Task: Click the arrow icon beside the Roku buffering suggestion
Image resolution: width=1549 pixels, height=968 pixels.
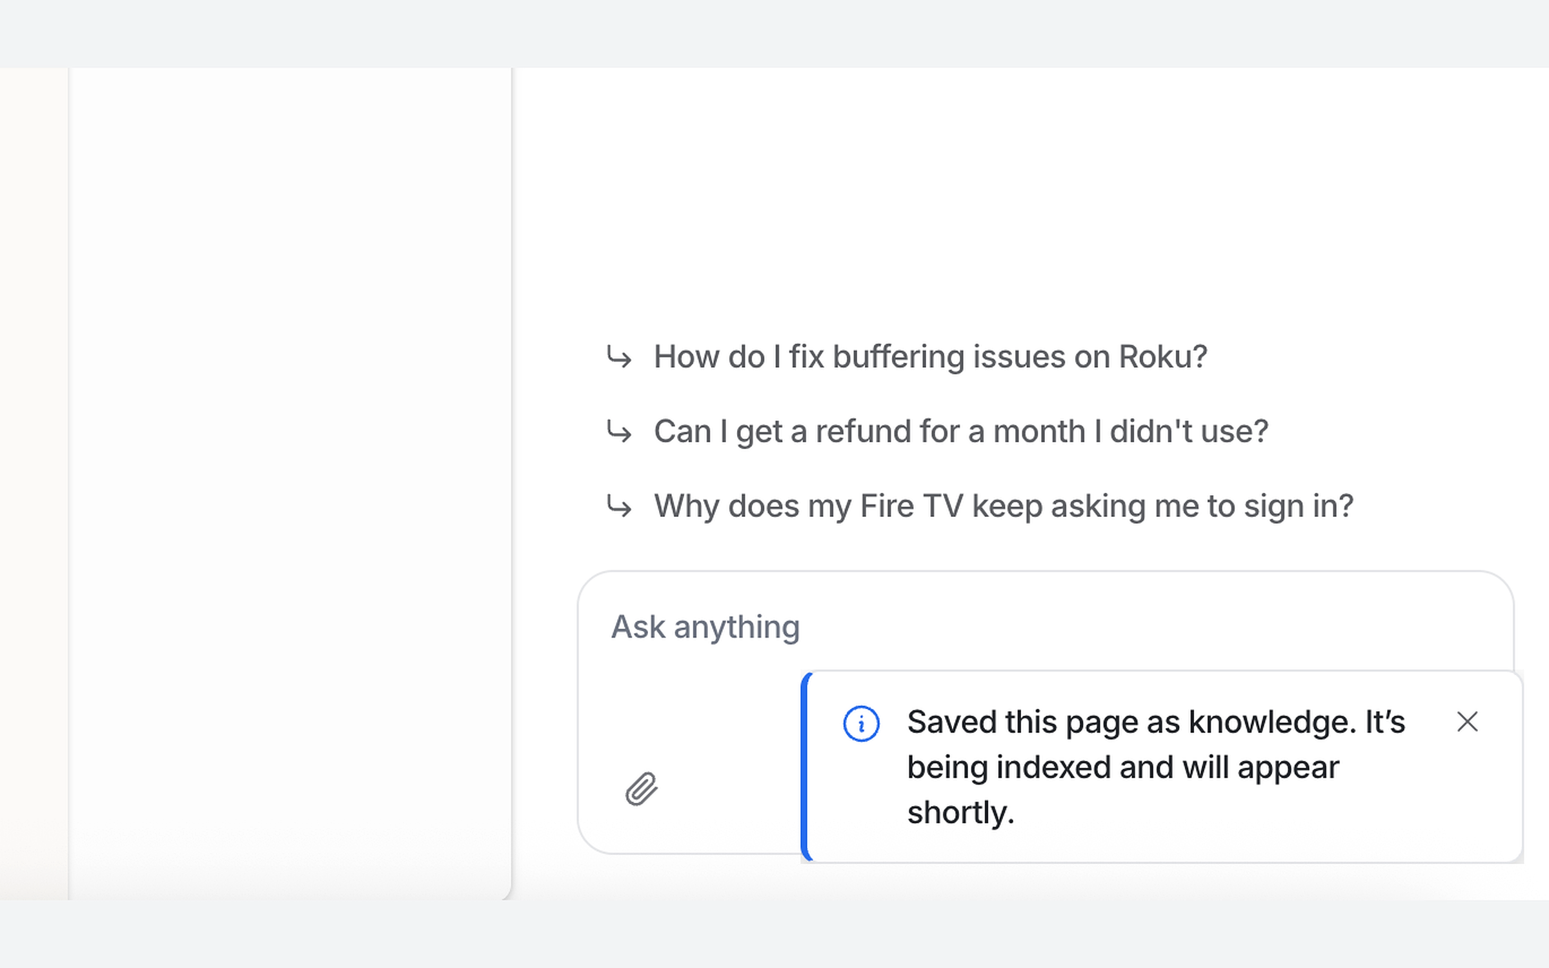Action: [619, 357]
